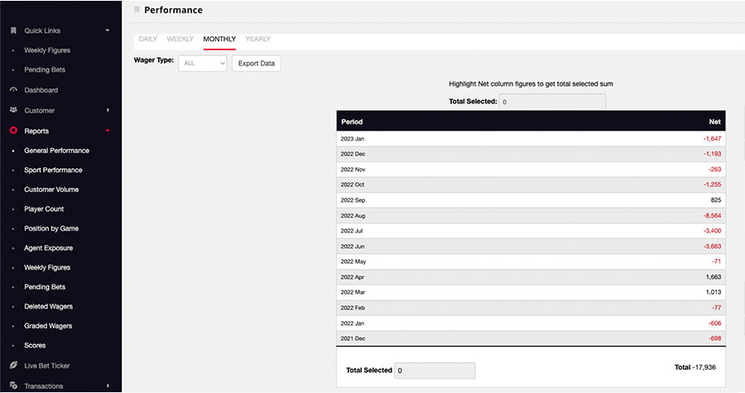
Task: Open Sport Performance report
Action: click(x=53, y=170)
